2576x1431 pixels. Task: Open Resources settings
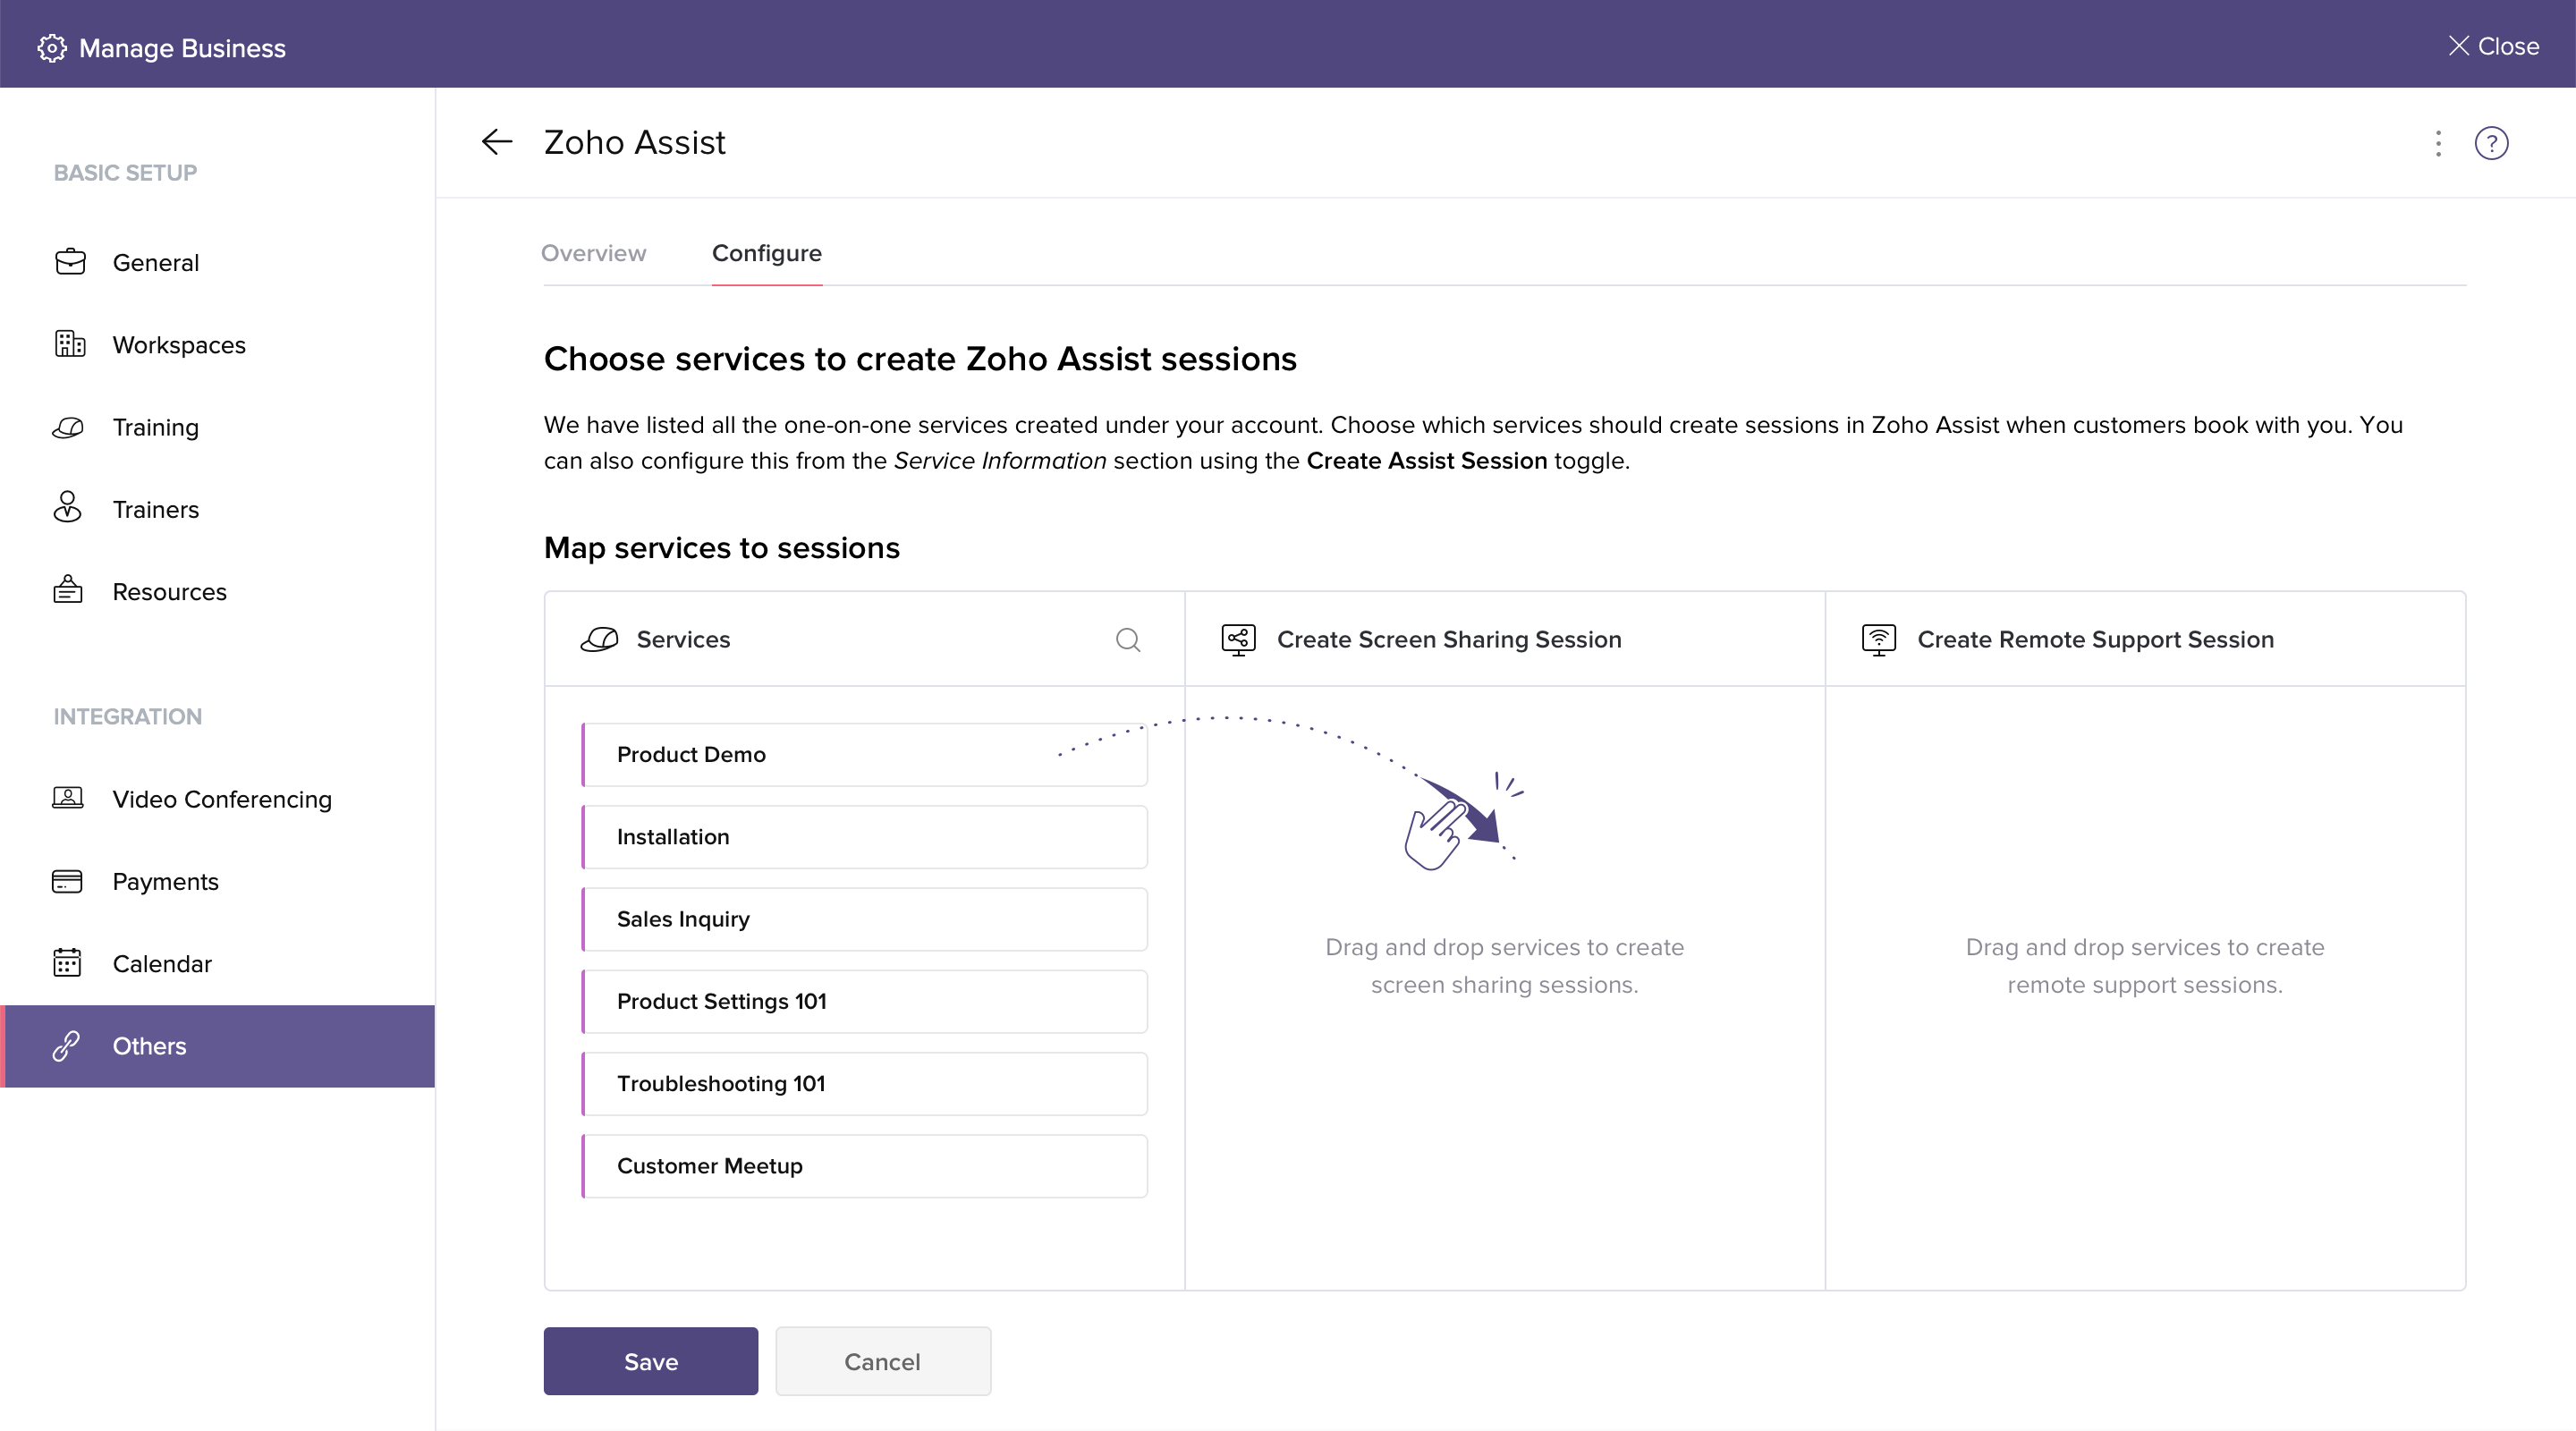pos(169,591)
